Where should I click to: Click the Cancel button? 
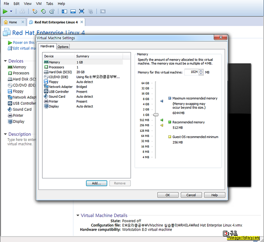191,195
